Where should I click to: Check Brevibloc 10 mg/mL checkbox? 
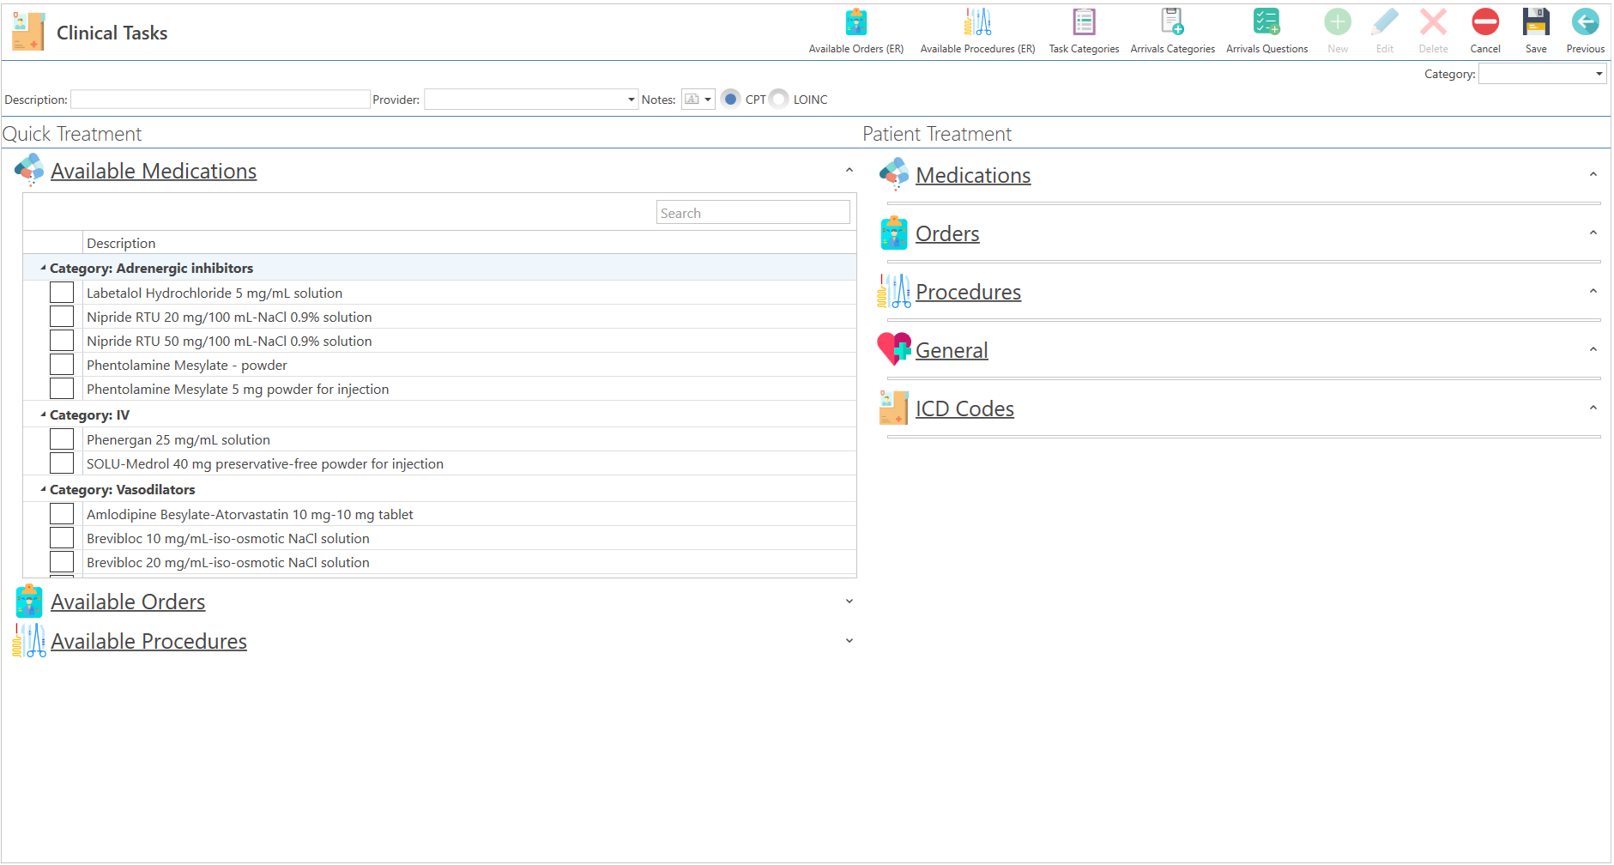click(62, 538)
